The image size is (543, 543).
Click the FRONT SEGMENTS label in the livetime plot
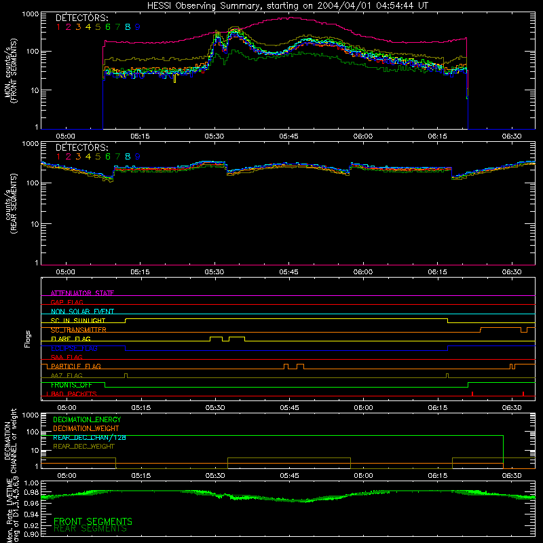(93, 521)
